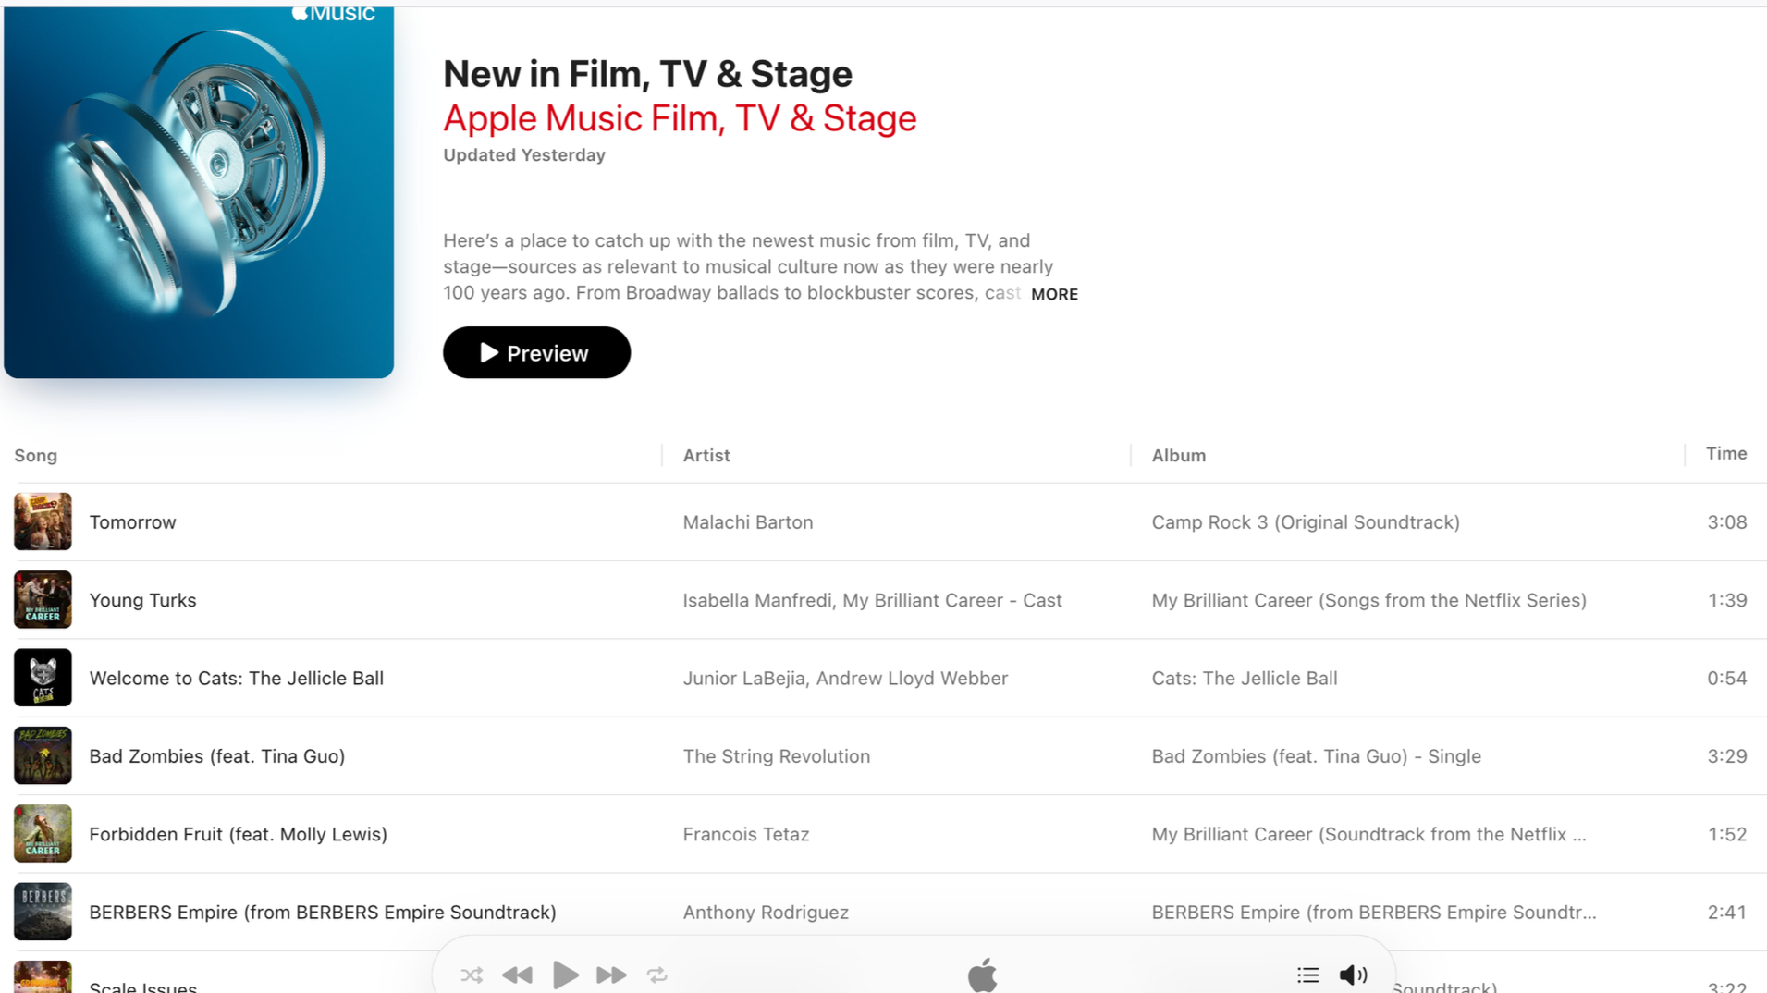Click the BERBERS Empire artwork thumbnail

(x=43, y=912)
